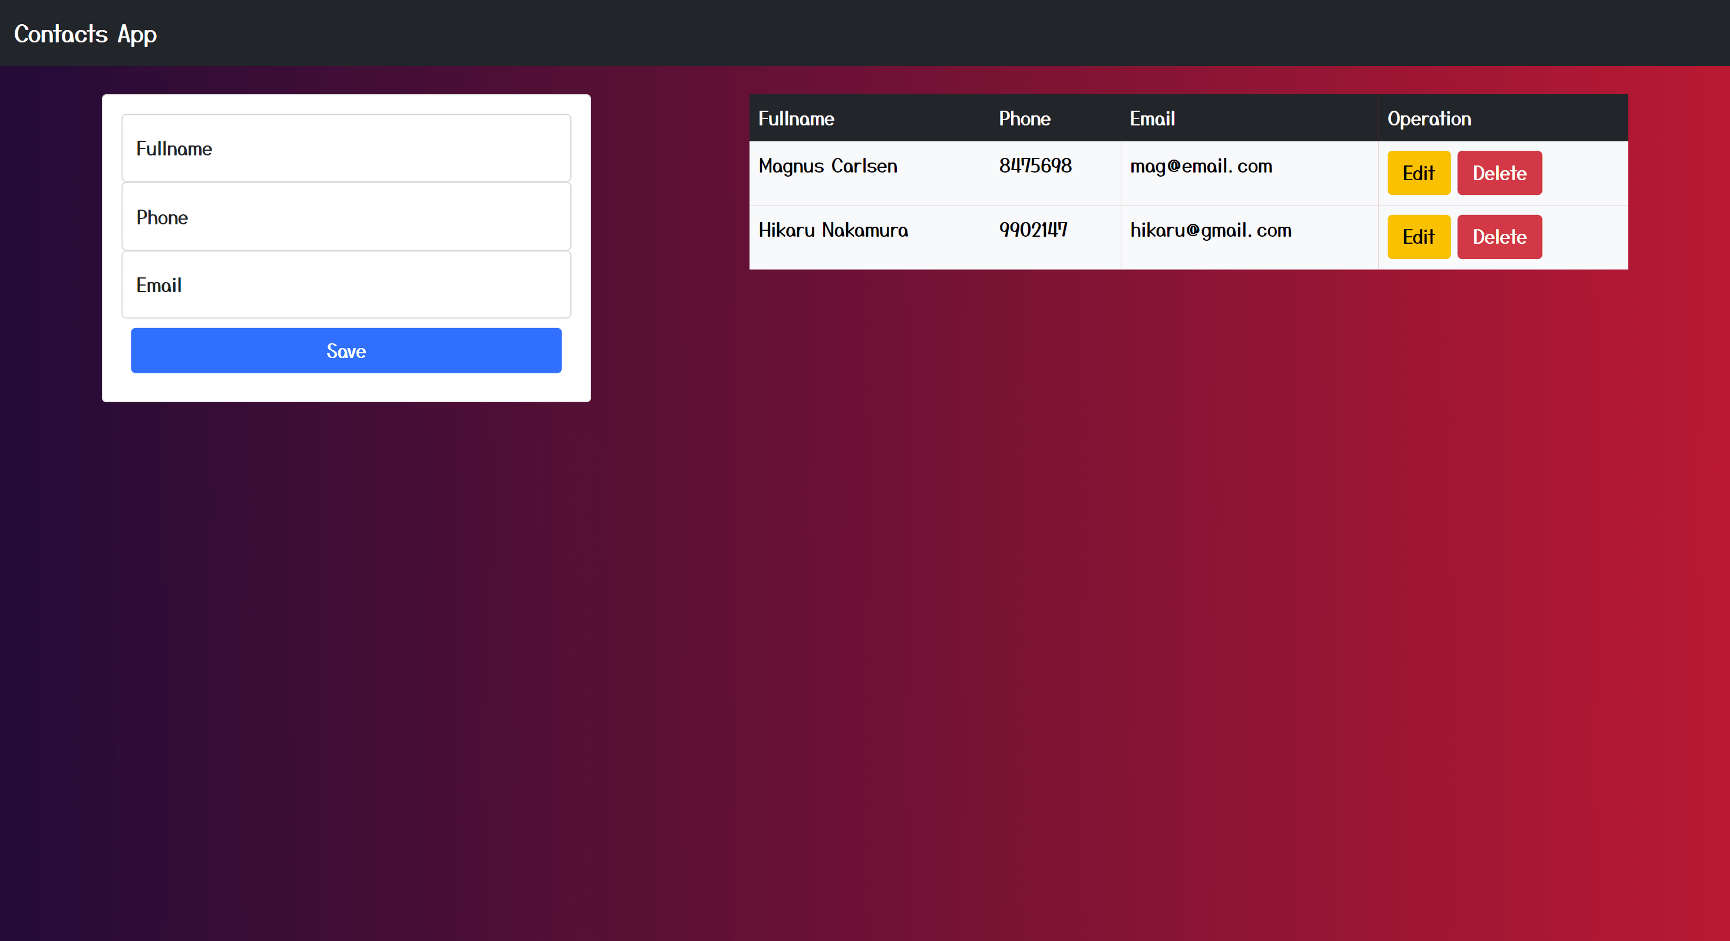Click the Contacts App title
The image size is (1730, 941).
point(85,33)
